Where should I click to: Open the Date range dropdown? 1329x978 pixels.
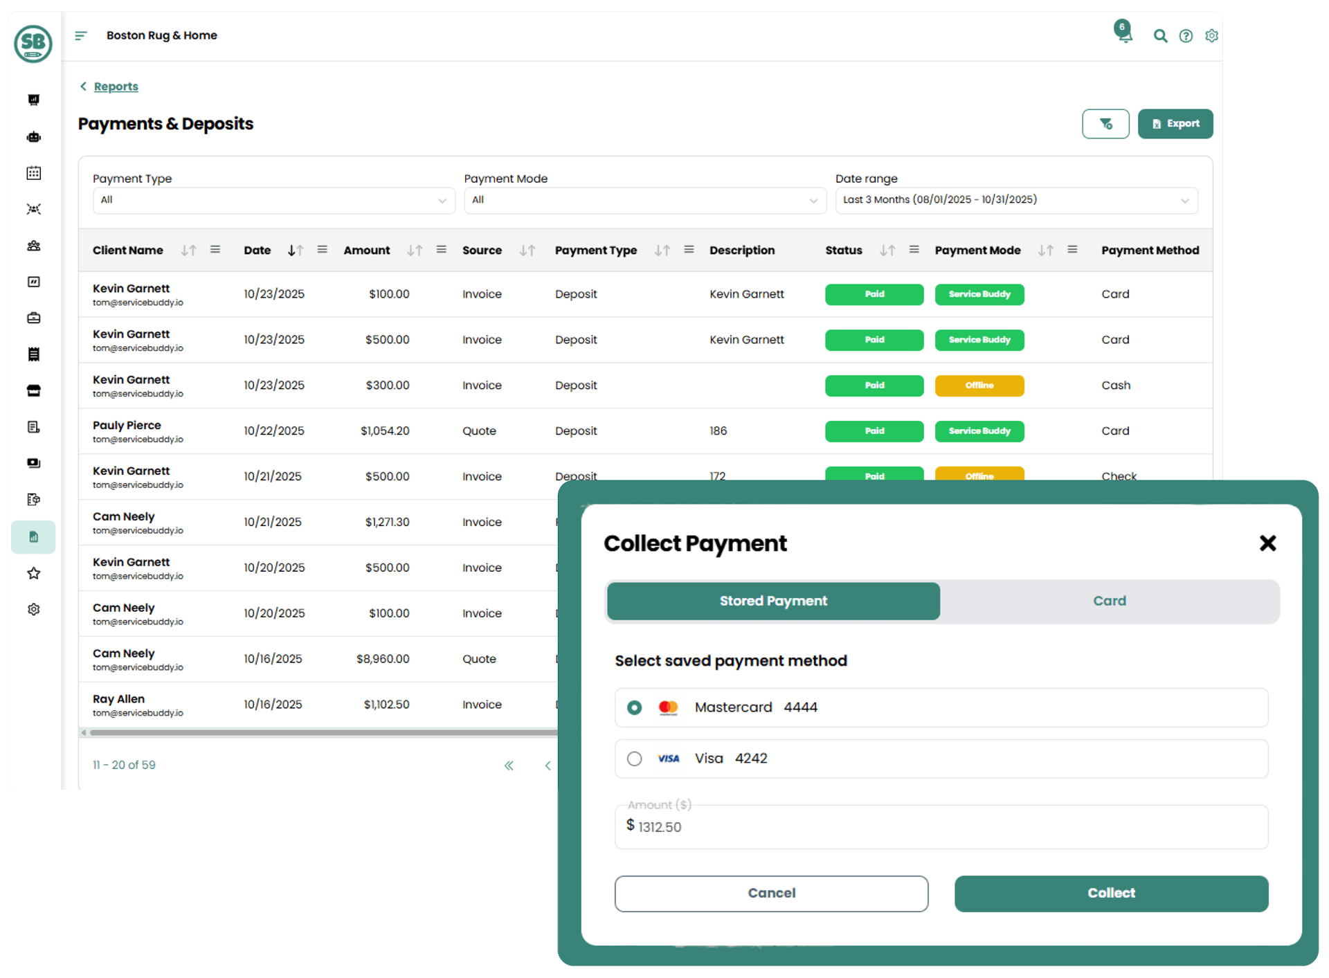[1015, 200]
